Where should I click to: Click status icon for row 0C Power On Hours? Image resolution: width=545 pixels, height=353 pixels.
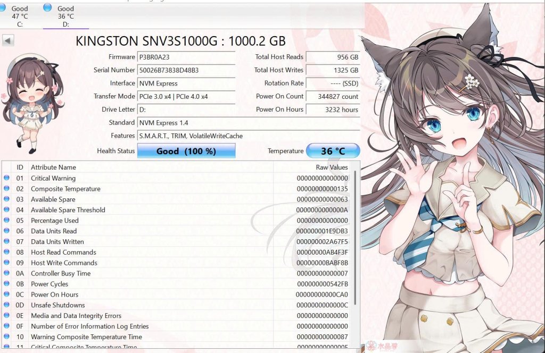(x=6, y=294)
